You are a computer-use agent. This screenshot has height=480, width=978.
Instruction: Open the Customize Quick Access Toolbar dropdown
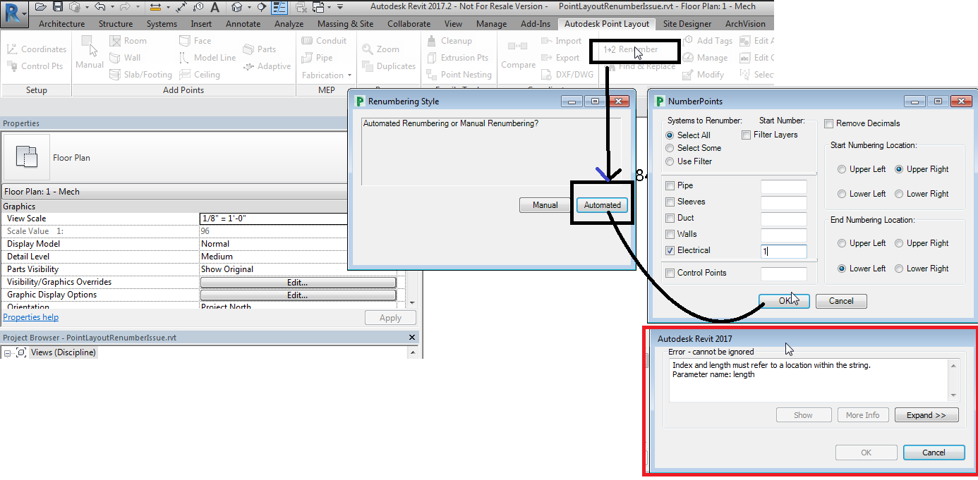coord(340,7)
